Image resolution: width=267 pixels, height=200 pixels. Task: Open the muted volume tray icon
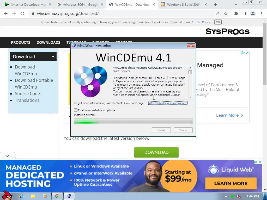tap(239, 196)
